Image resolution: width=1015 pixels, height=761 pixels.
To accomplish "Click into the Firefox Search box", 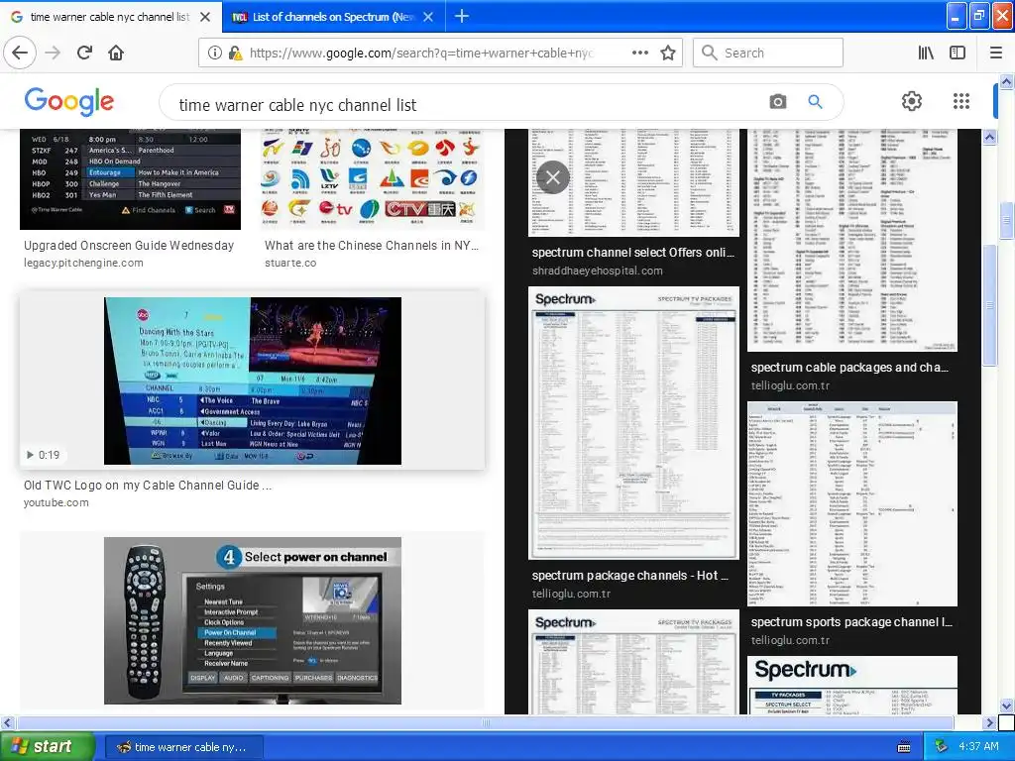I will point(768,53).
